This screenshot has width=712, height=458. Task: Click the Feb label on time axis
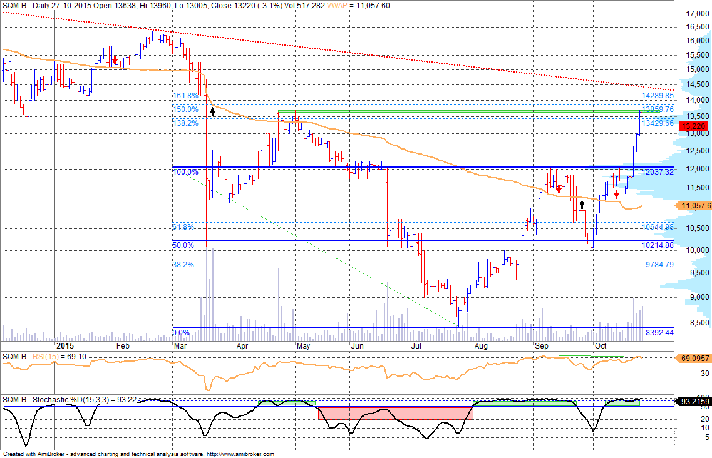coord(123,345)
